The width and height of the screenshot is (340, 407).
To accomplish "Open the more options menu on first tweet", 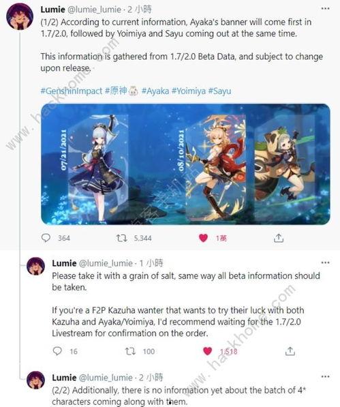I will click(x=325, y=9).
